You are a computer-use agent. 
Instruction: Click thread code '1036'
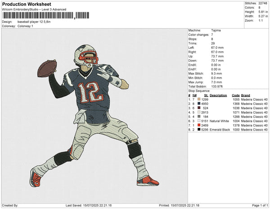point(236,108)
